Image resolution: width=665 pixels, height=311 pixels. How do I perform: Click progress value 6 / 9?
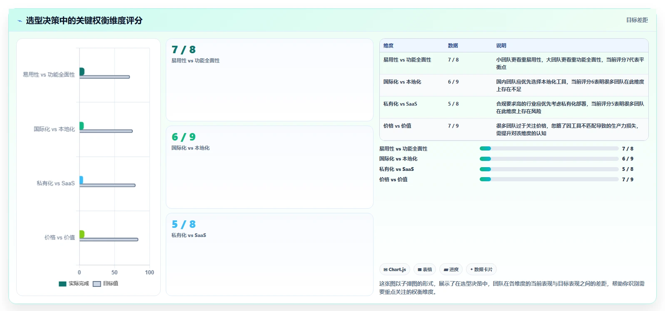coord(628,159)
